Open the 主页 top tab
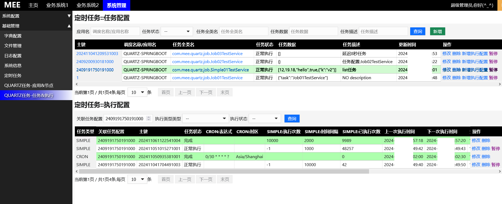Image resolution: width=502 pixels, height=204 pixels. pos(33,5)
